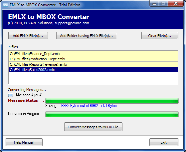Choose the Reports(revenue).emlx file row
The image size is (186, 152).
(x=93, y=64)
